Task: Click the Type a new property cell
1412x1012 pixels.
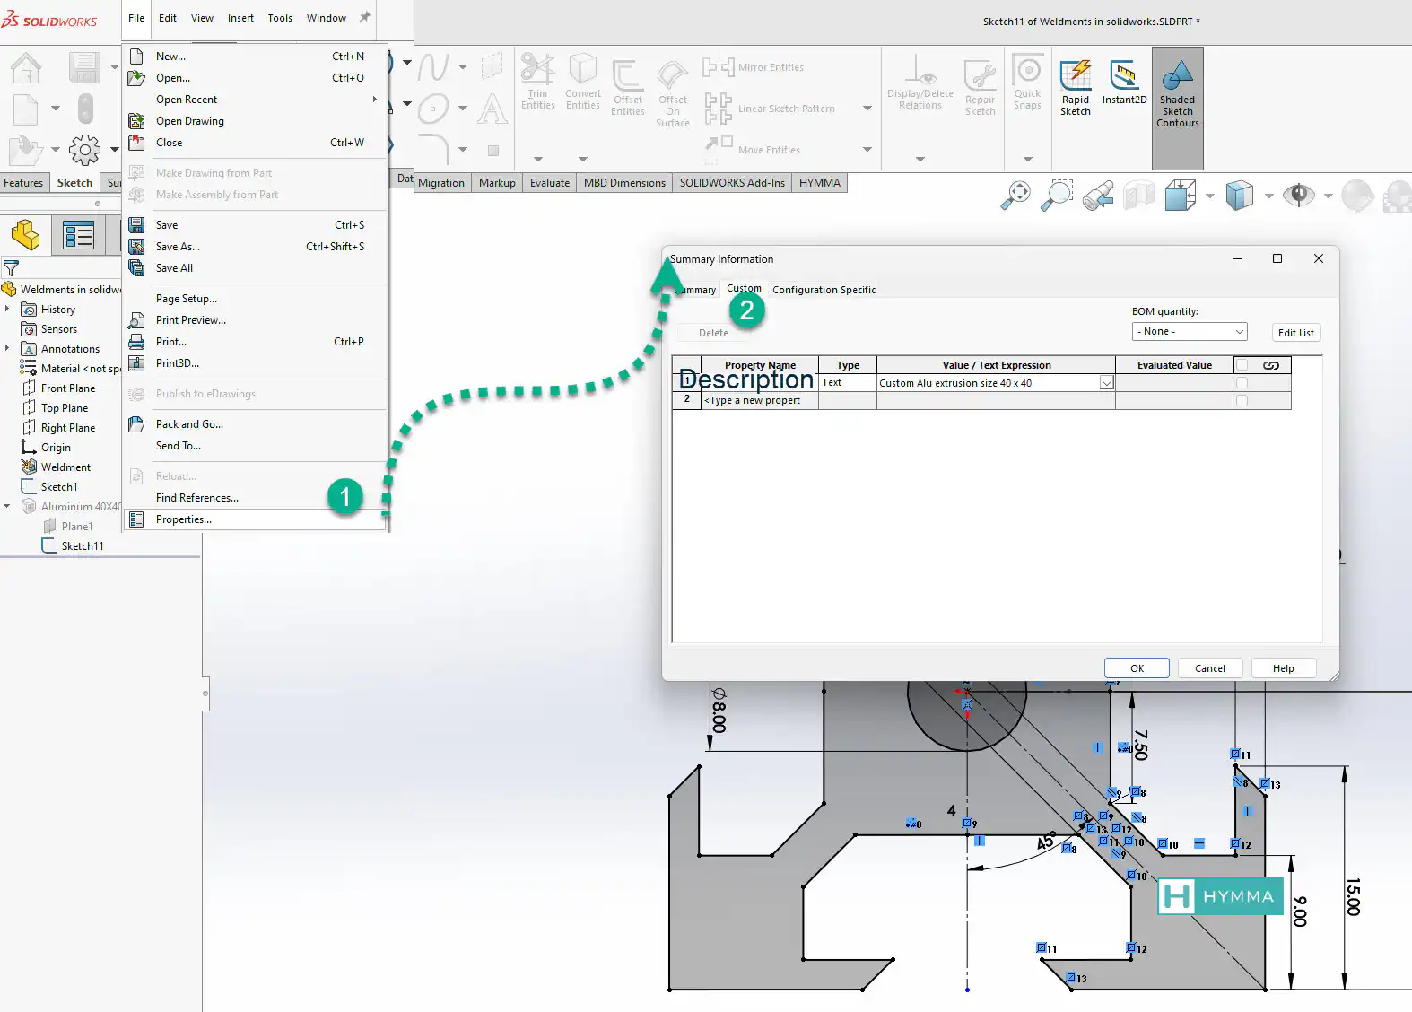Action: tap(758, 401)
